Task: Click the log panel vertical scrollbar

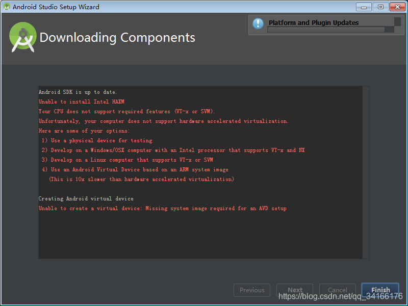Action: (x=366, y=172)
